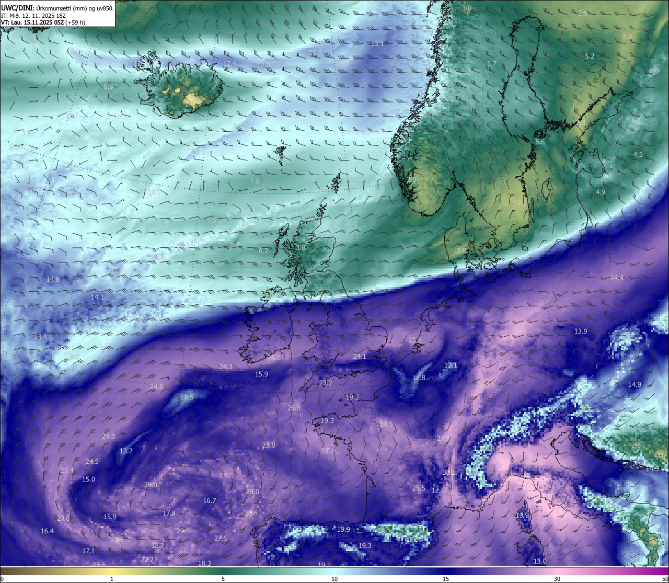Viewport: 669px width, 583px height.
Task: Click the initialization time 'IT: Mið. 12. 11. 2025 18Z'
Action: [x=32, y=16]
